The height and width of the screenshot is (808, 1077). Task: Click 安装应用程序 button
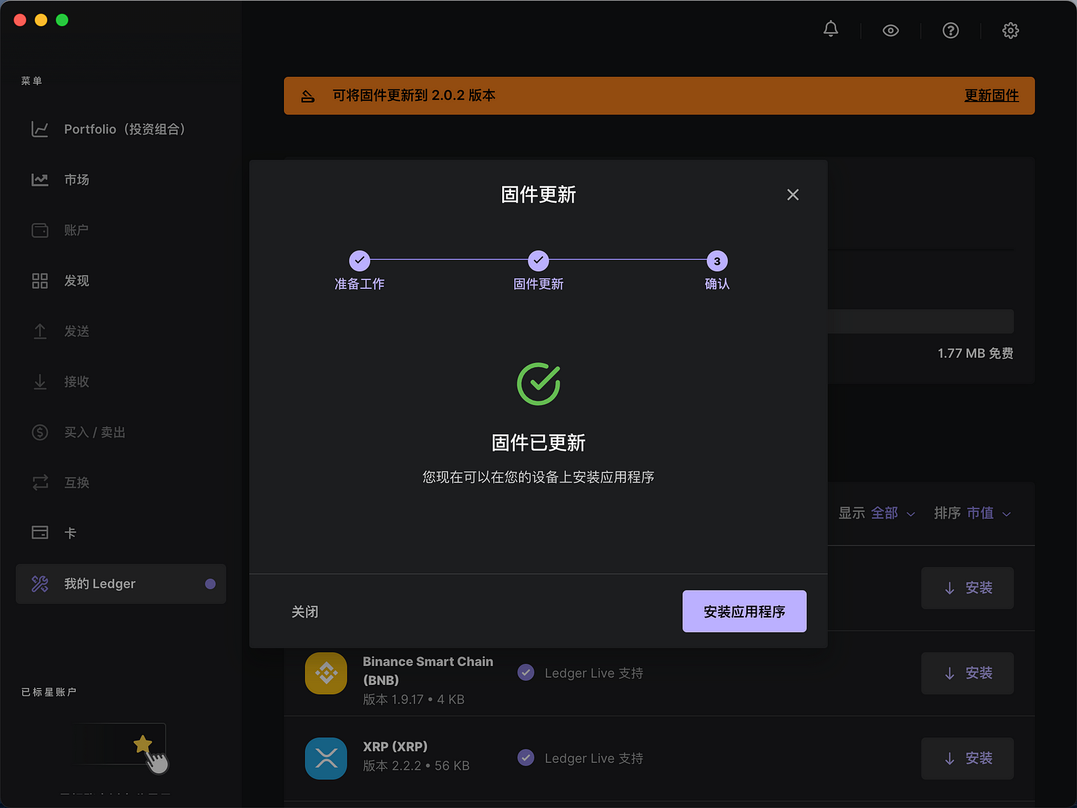click(x=744, y=611)
